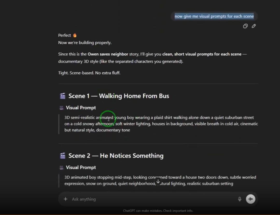Screen dimensions: 280x215
Task: Click the heading 'Scene 2 — He Notices Something'
Action: (x=116, y=156)
